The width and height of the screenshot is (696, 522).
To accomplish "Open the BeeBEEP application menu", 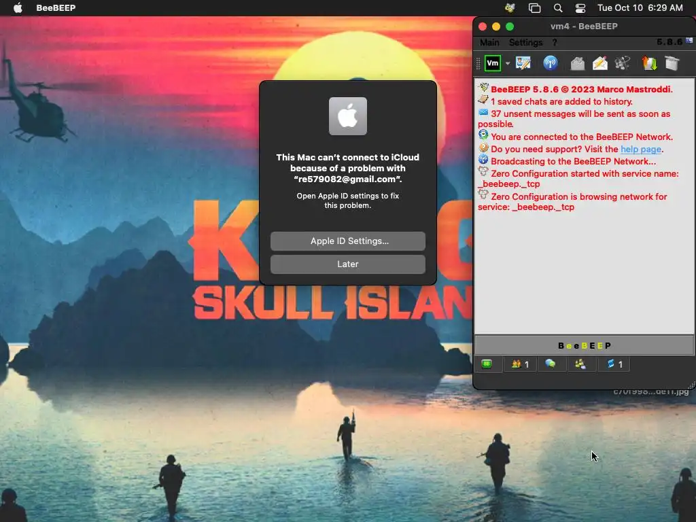I will [x=56, y=7].
